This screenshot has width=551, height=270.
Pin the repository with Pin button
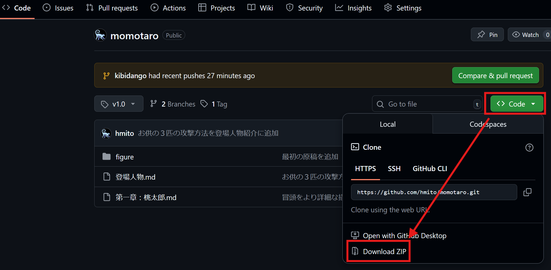point(487,35)
